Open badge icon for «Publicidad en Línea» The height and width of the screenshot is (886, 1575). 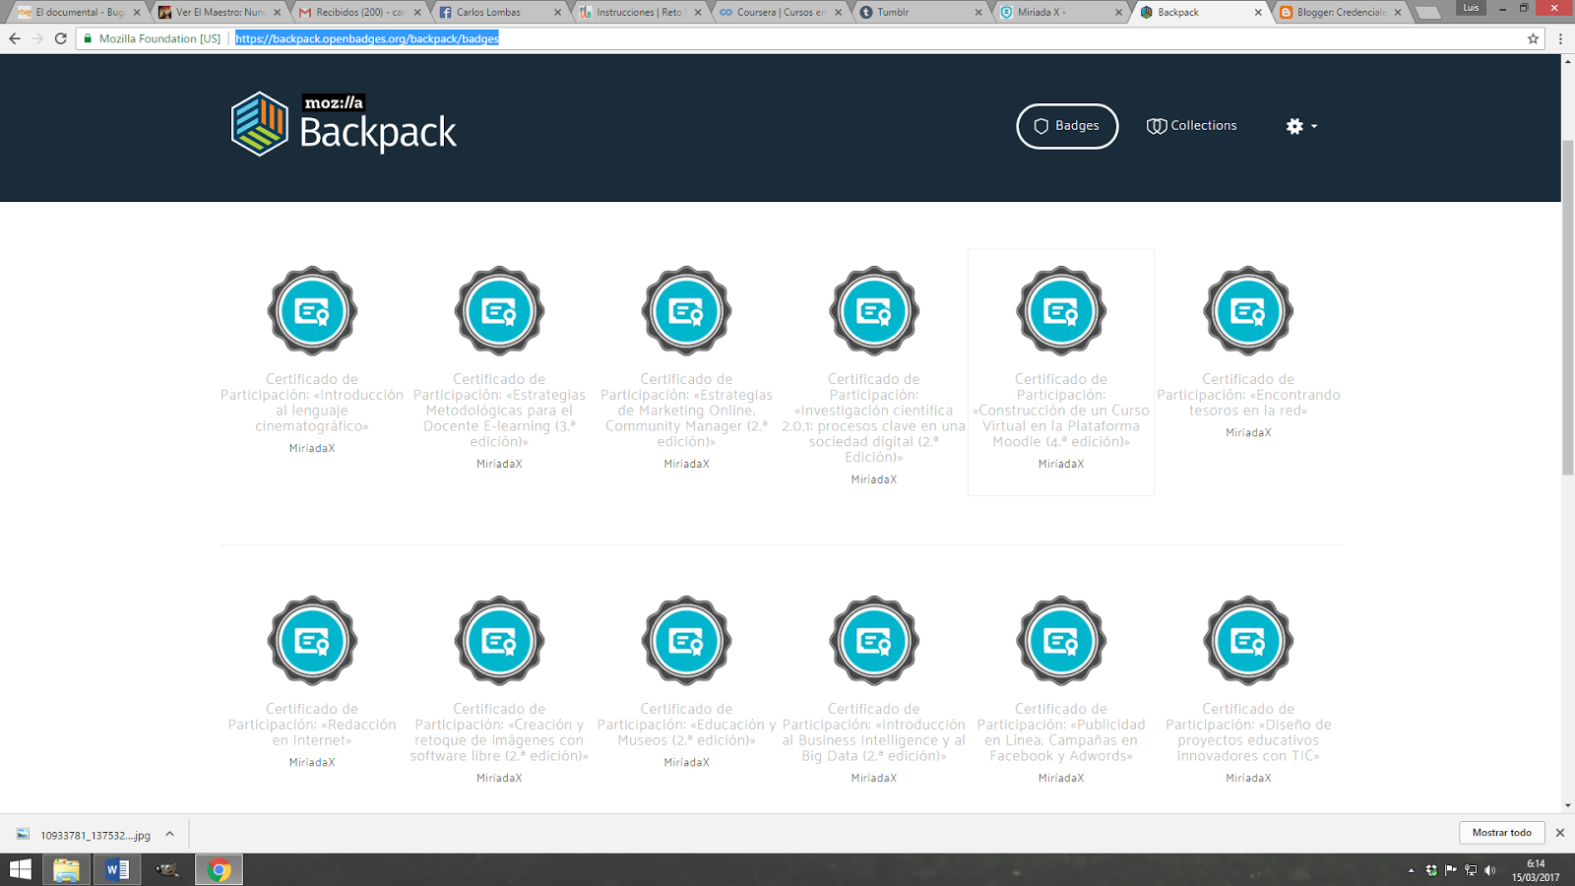1061,641
